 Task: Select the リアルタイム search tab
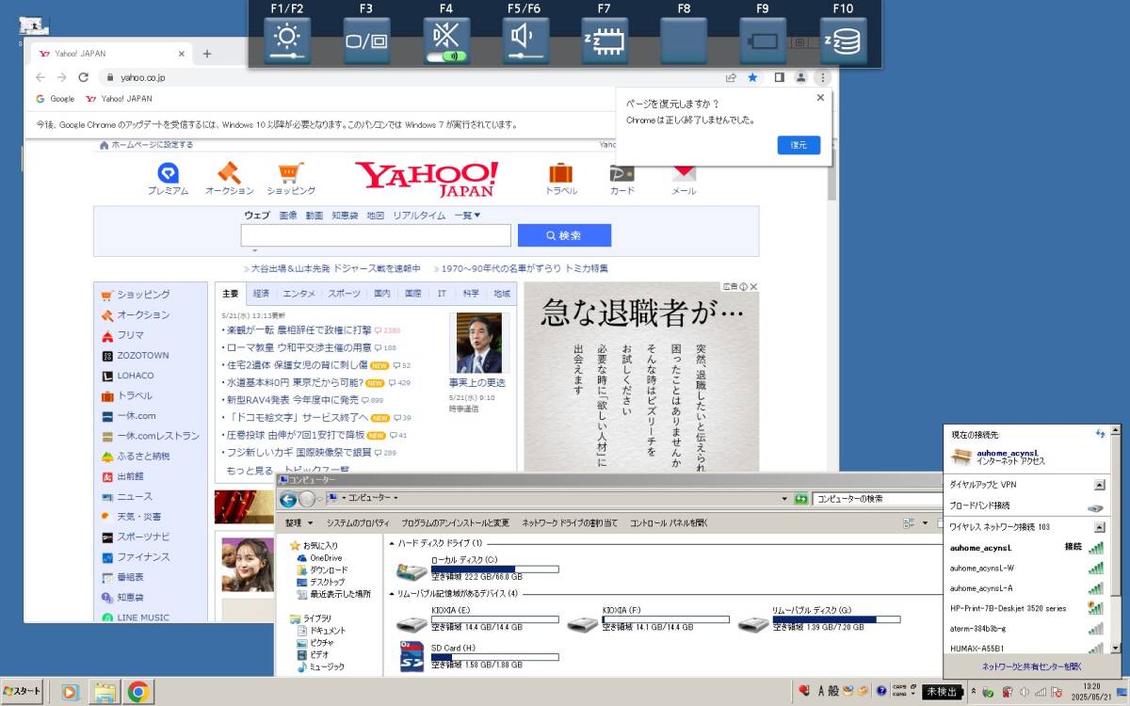click(419, 216)
